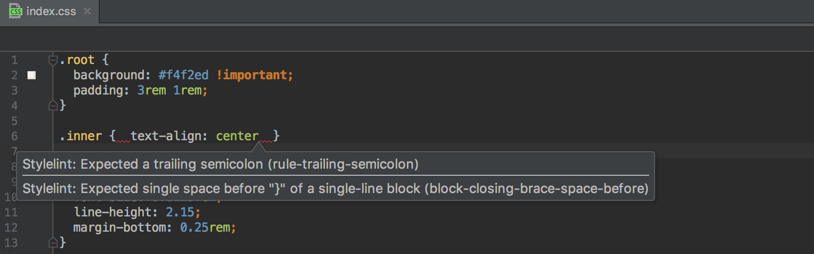Close the index.css tab
Screen dimensions: 814x254
[88, 11]
